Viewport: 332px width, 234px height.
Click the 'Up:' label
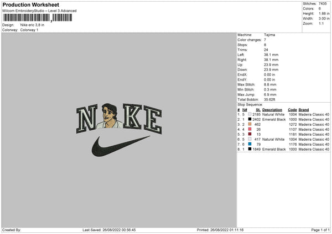[x=240, y=65]
